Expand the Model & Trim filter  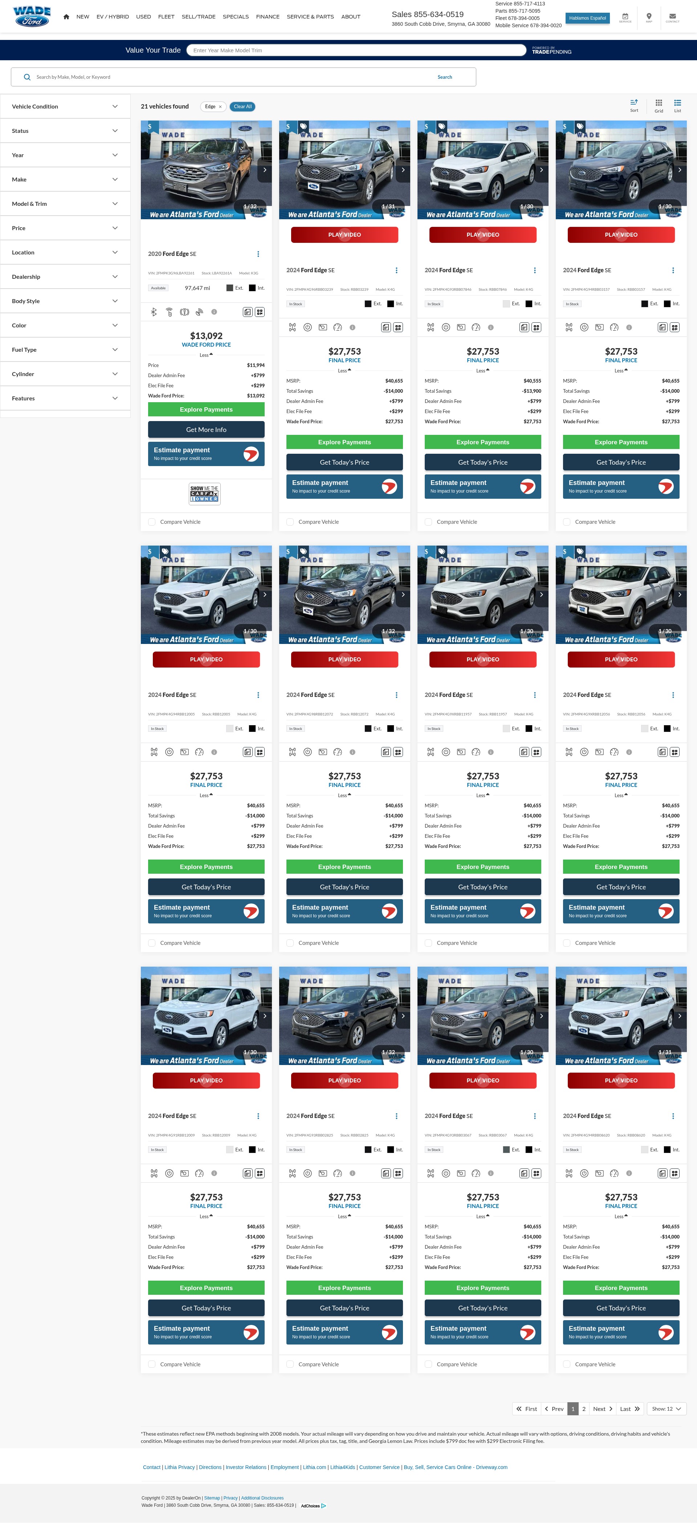pyautogui.click(x=65, y=204)
